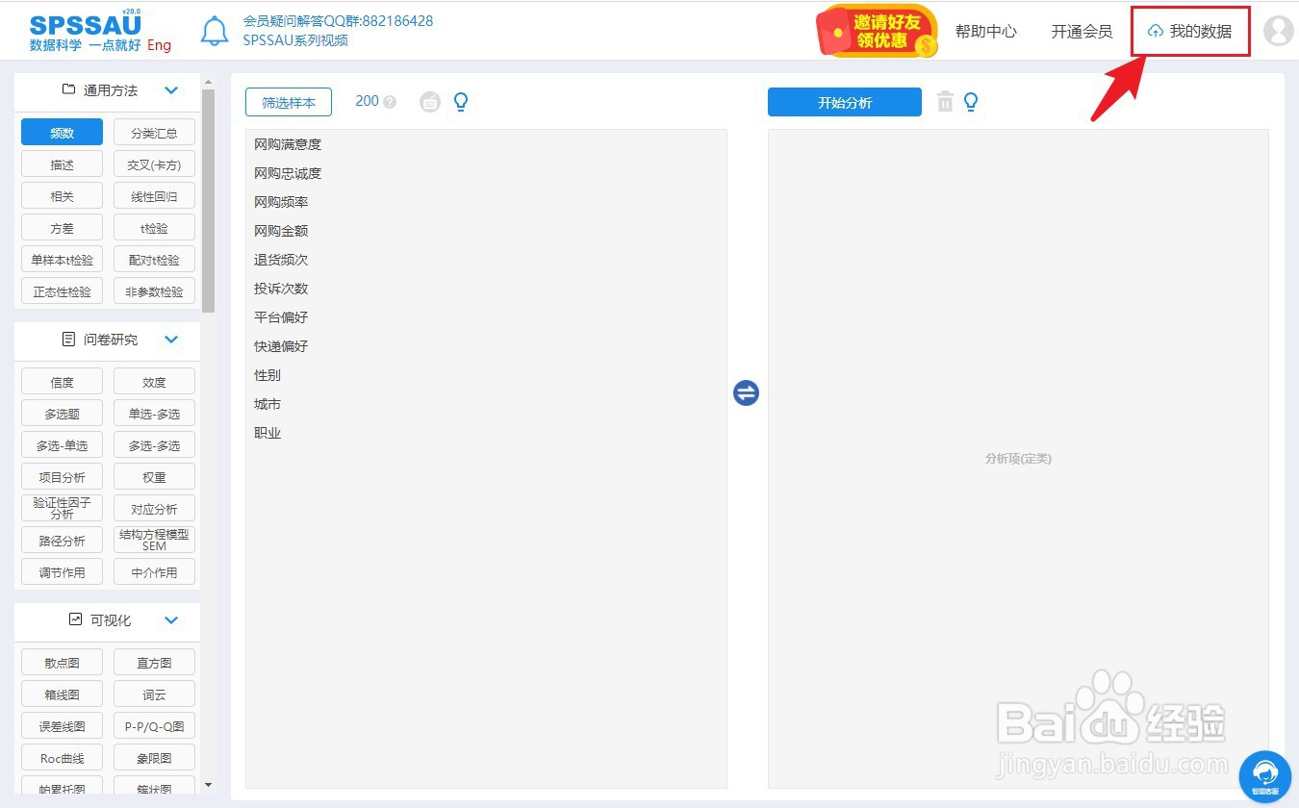The width and height of the screenshot is (1299, 808).
Task: Select the 线性回归 method
Action: pos(154,196)
